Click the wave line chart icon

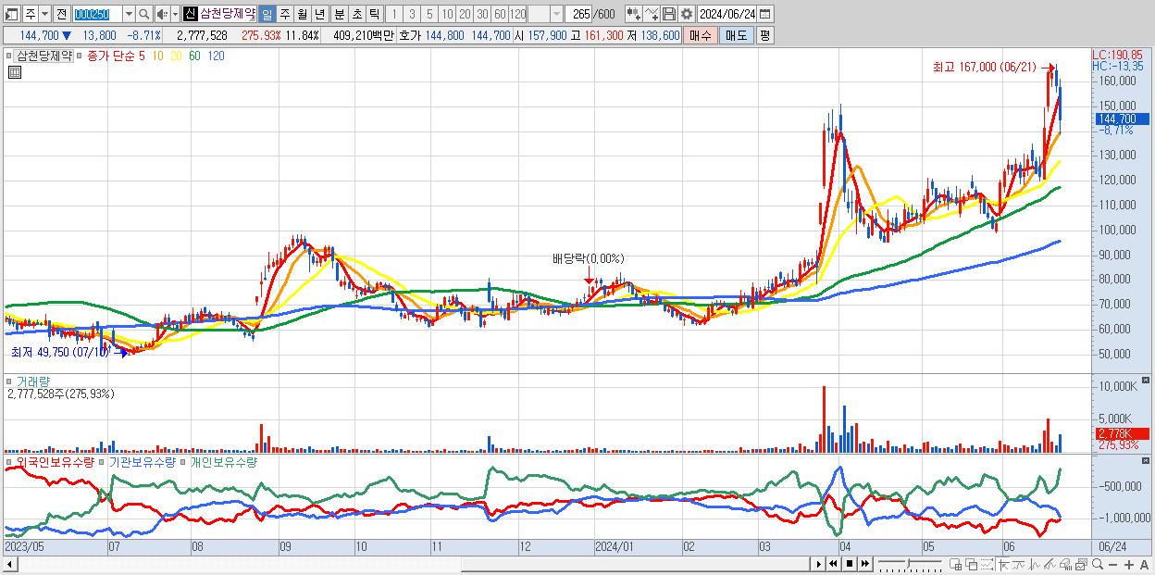[1035, 565]
